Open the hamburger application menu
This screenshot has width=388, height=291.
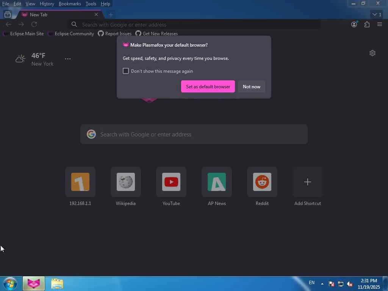click(380, 24)
